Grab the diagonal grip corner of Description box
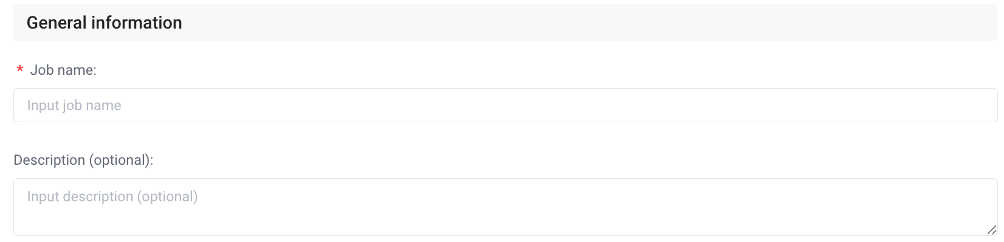1004x242 pixels. coord(991,230)
